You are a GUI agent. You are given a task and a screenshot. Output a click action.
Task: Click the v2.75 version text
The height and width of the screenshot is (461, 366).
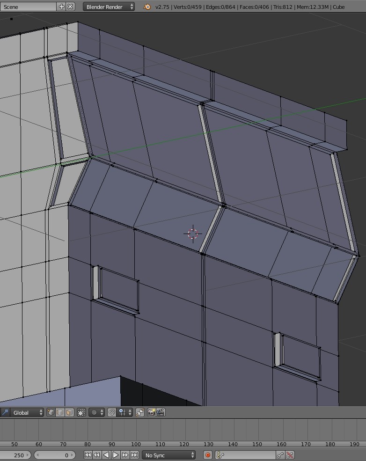(162, 7)
